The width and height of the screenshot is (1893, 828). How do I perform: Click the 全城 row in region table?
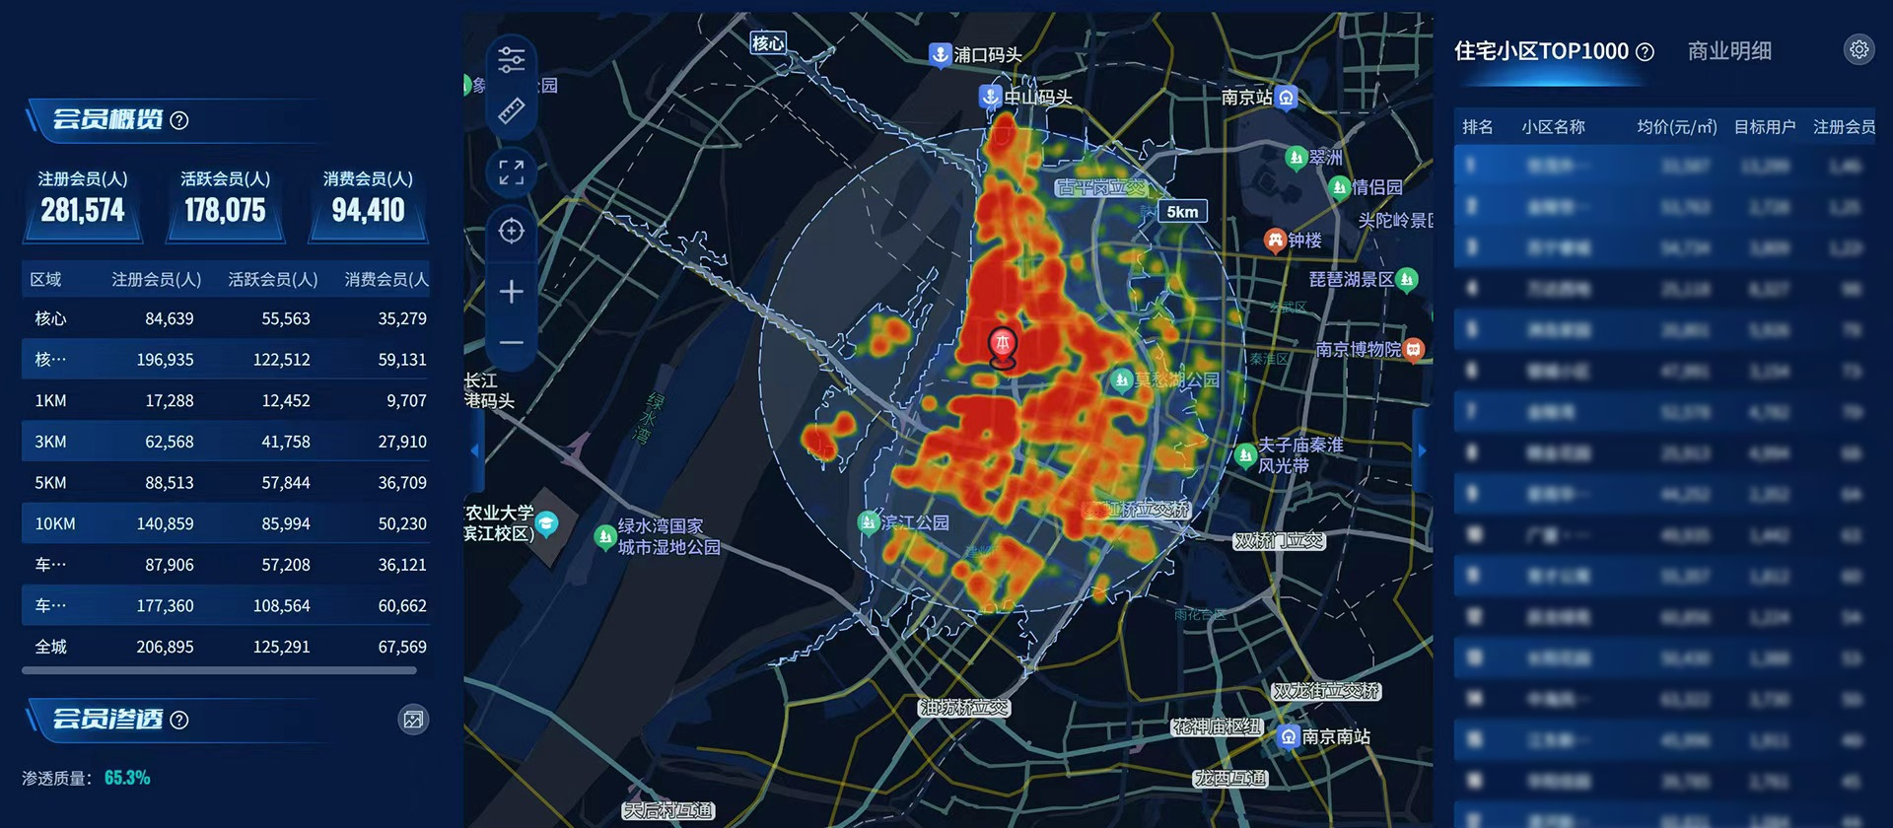tap(225, 647)
